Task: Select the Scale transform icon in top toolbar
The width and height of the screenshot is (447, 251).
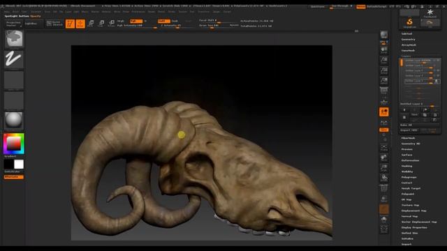Action: 101,24
